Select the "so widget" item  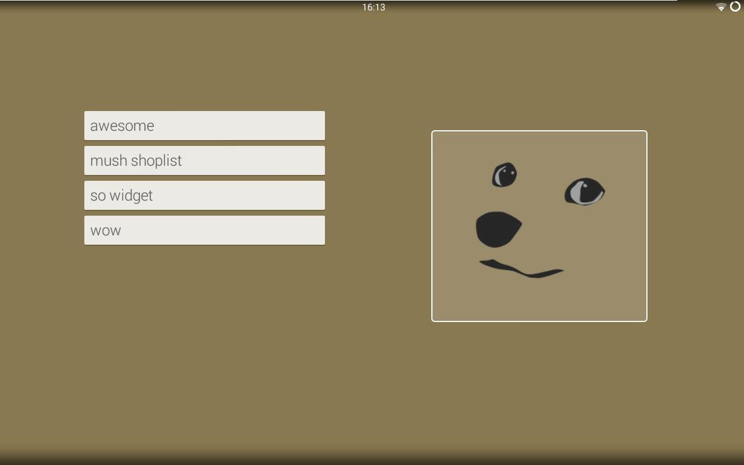pyautogui.click(x=205, y=195)
